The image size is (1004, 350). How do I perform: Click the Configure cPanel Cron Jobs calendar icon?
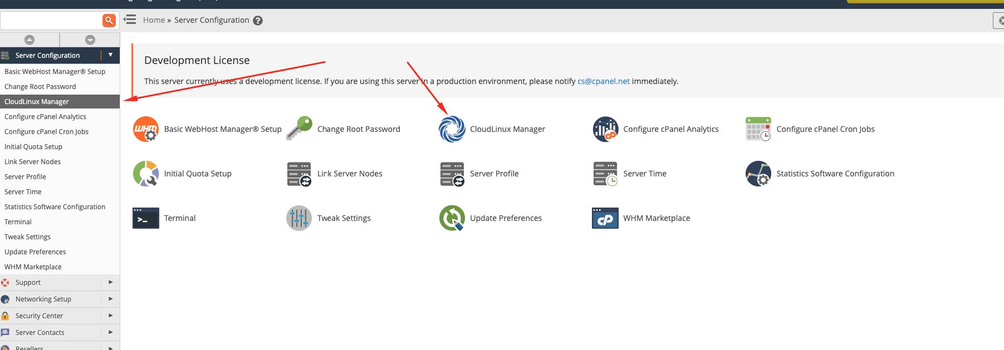pyautogui.click(x=758, y=129)
